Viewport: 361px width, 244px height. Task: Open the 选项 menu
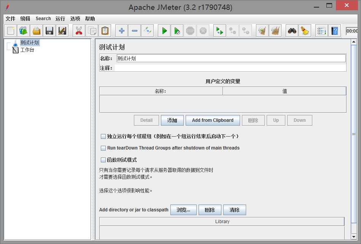click(75, 19)
